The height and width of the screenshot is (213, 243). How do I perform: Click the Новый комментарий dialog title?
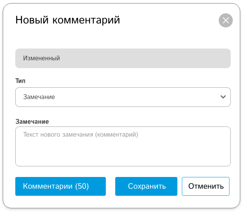click(x=68, y=20)
